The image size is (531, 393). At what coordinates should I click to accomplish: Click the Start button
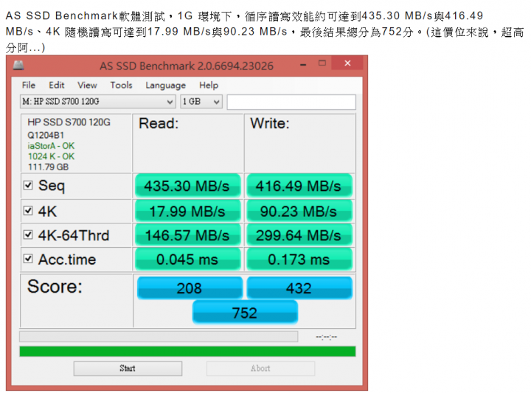pos(128,368)
